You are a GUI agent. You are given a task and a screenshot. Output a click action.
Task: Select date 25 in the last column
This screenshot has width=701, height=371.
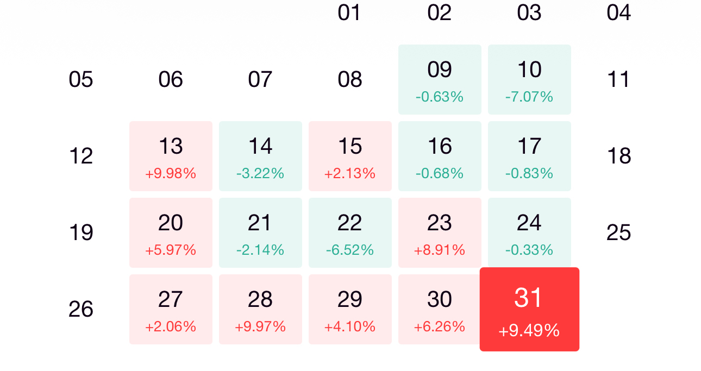point(618,233)
